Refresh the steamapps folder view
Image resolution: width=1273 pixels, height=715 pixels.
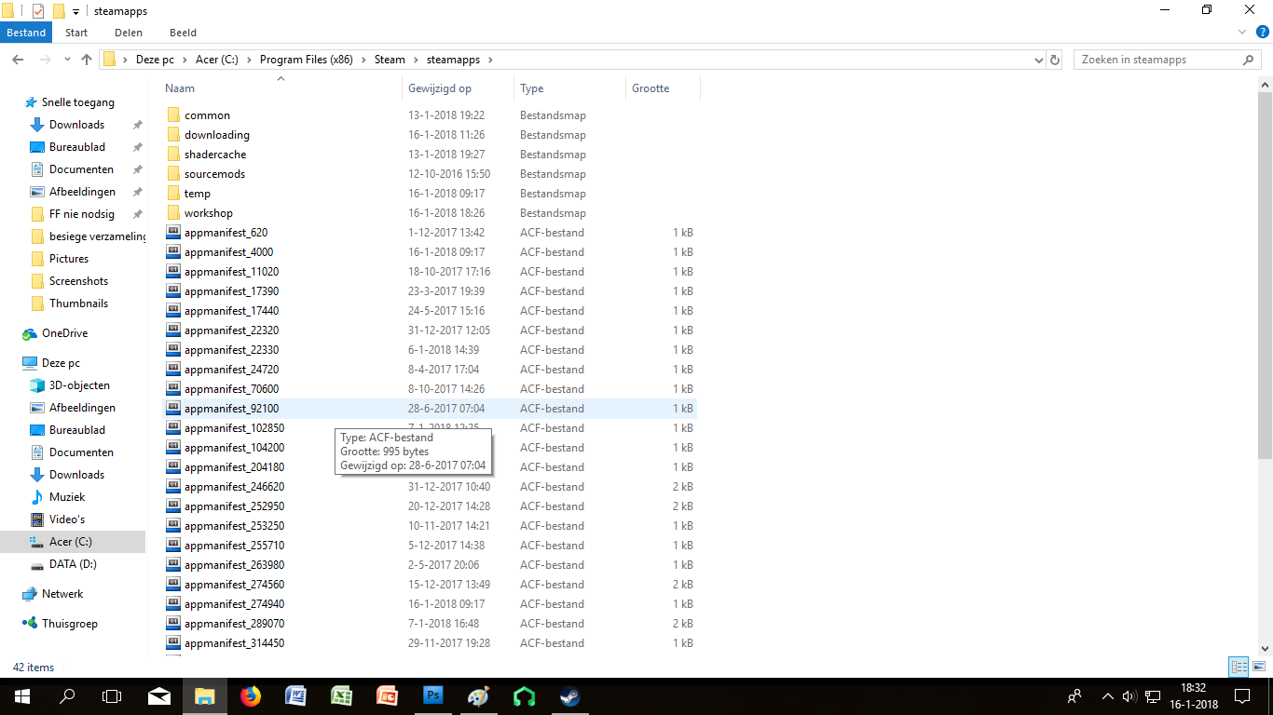1055,60
